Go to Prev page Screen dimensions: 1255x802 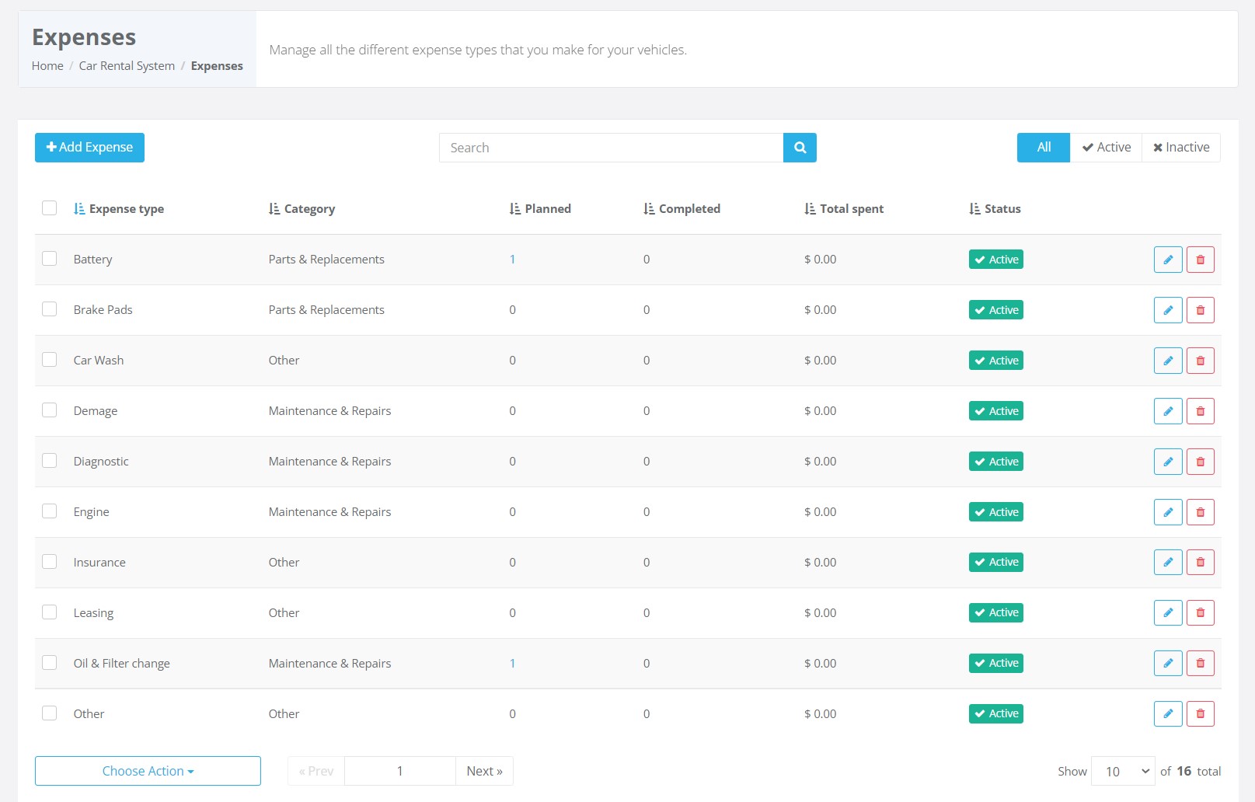pos(316,771)
